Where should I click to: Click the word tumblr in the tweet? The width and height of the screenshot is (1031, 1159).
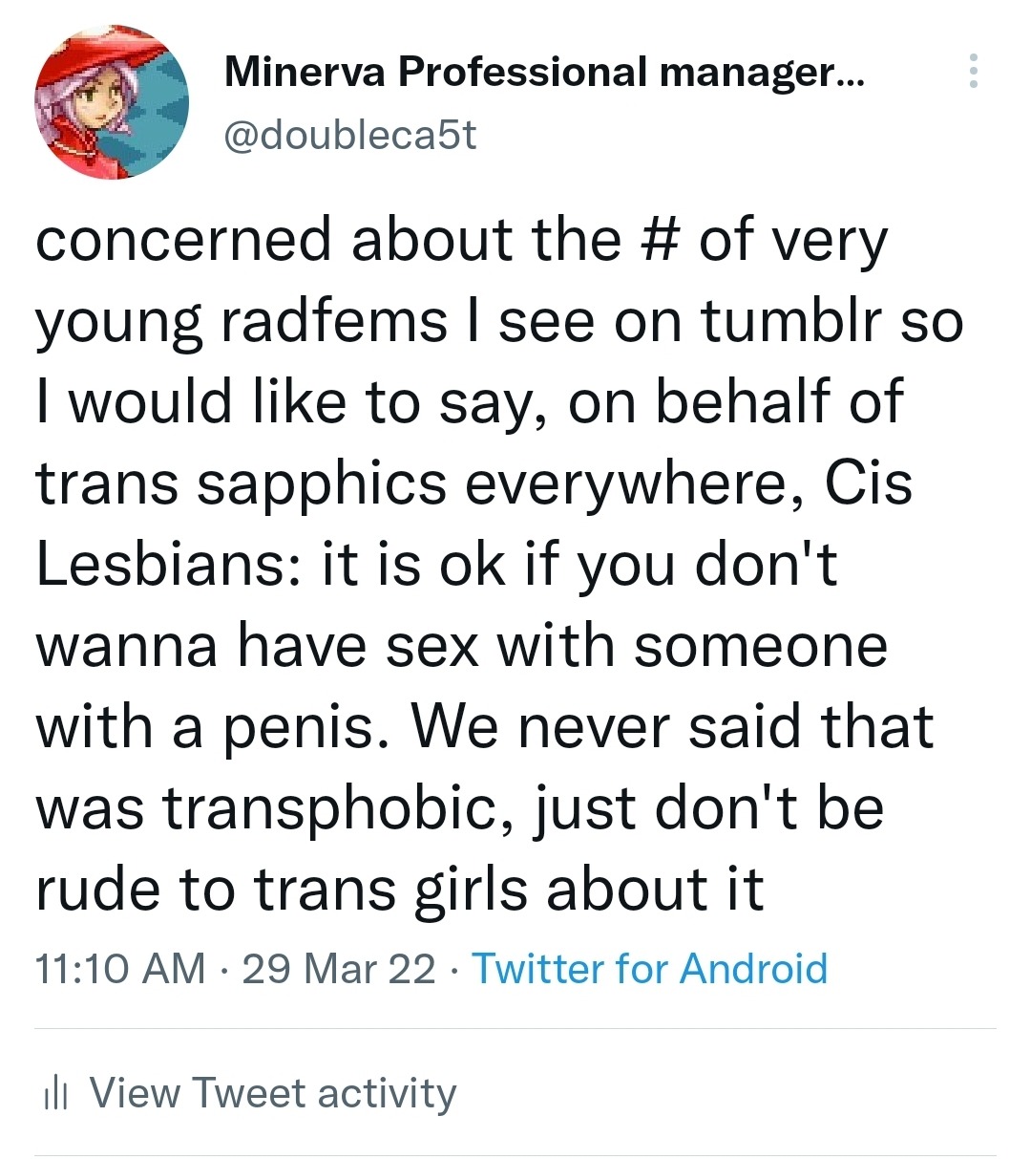pos(791,321)
